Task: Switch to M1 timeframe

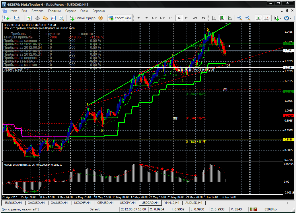Action: coord(139,18)
